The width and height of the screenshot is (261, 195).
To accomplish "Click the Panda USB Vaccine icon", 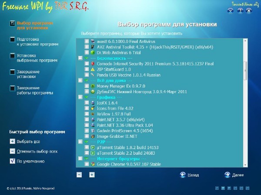I will 93,75.
